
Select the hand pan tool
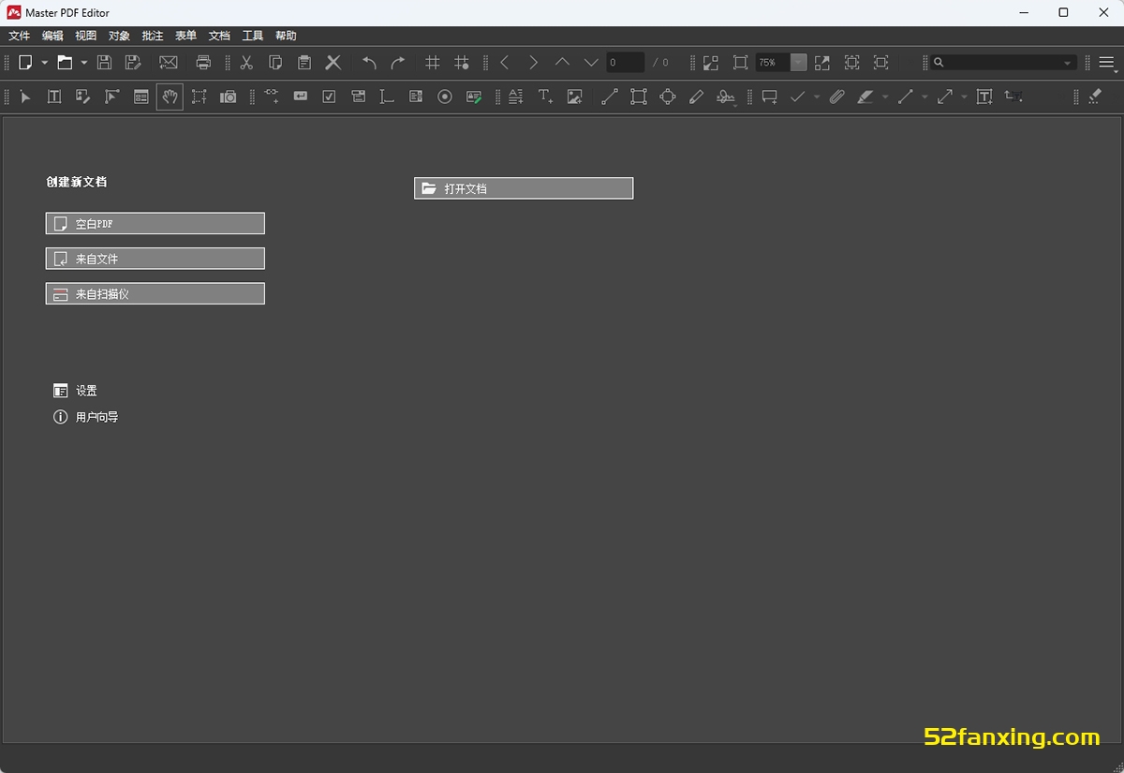coord(170,97)
